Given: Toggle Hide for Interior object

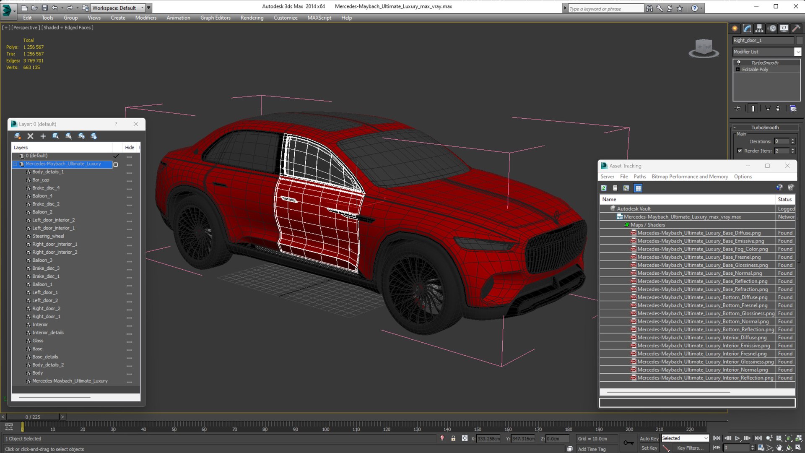Looking at the screenshot, I should (130, 325).
